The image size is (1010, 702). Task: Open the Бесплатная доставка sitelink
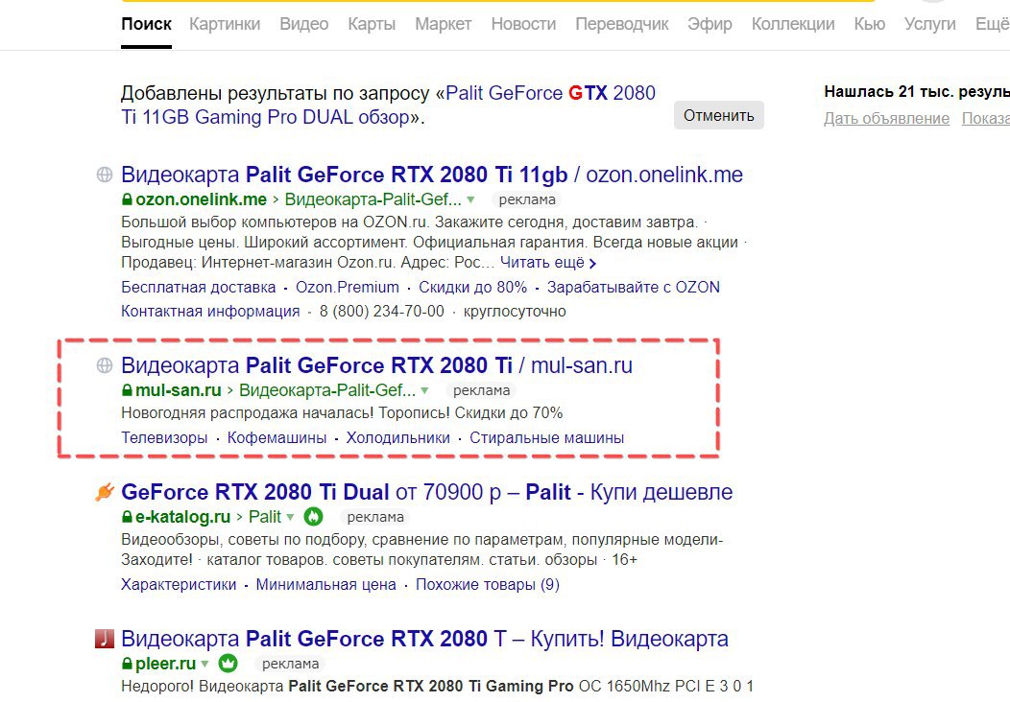point(199,288)
